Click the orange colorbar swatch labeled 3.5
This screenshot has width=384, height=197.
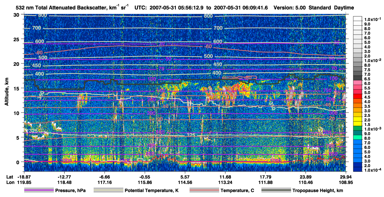[x=358, y=106]
